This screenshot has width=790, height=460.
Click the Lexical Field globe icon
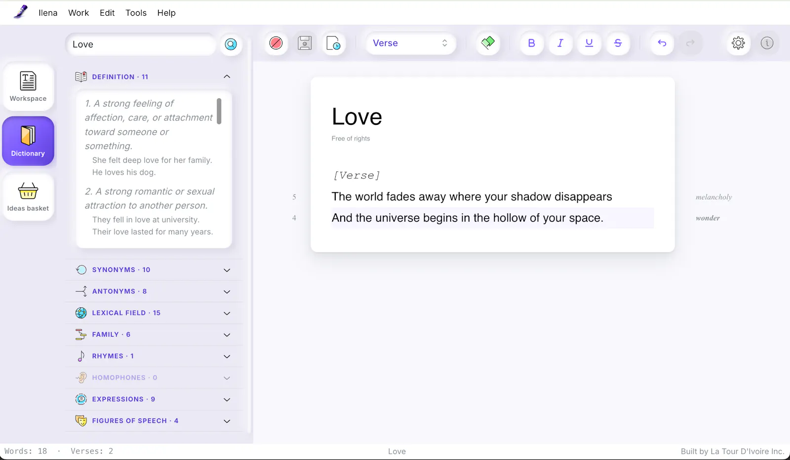(81, 313)
